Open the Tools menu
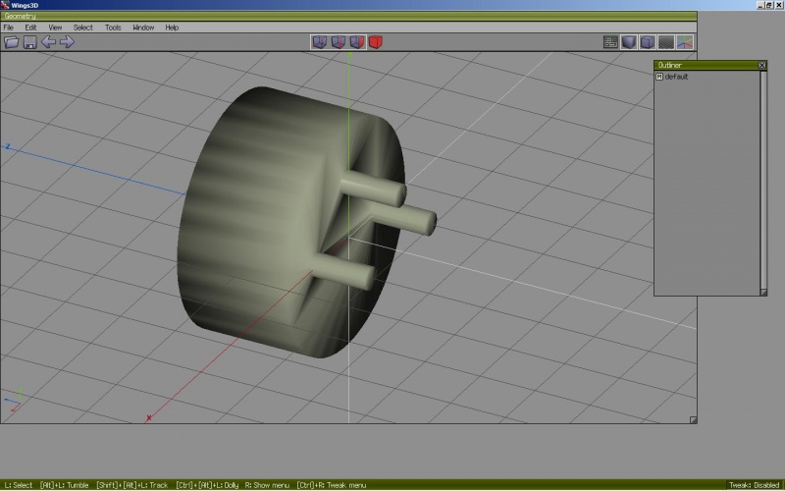785x491 pixels. pos(113,27)
